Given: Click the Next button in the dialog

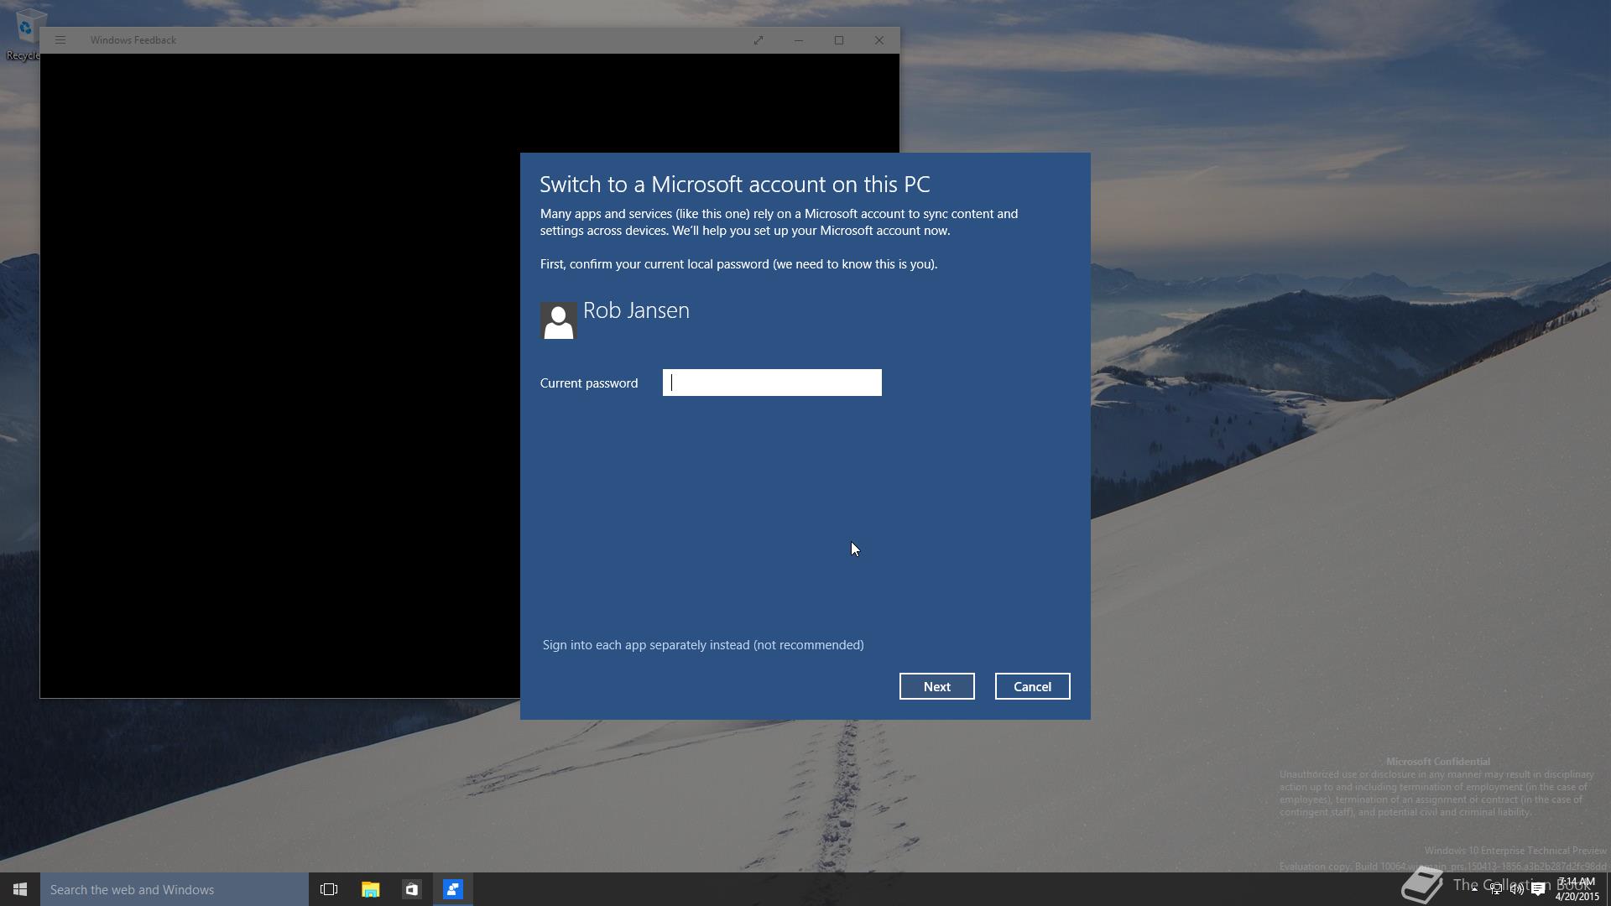Looking at the screenshot, I should 936,686.
